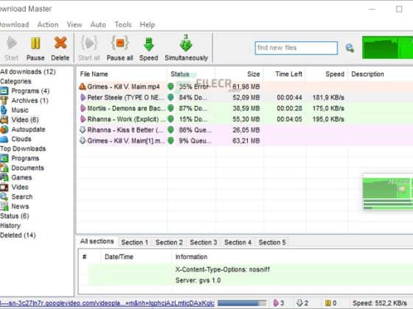Open the History group
The height and width of the screenshot is (309, 413).
point(10,226)
